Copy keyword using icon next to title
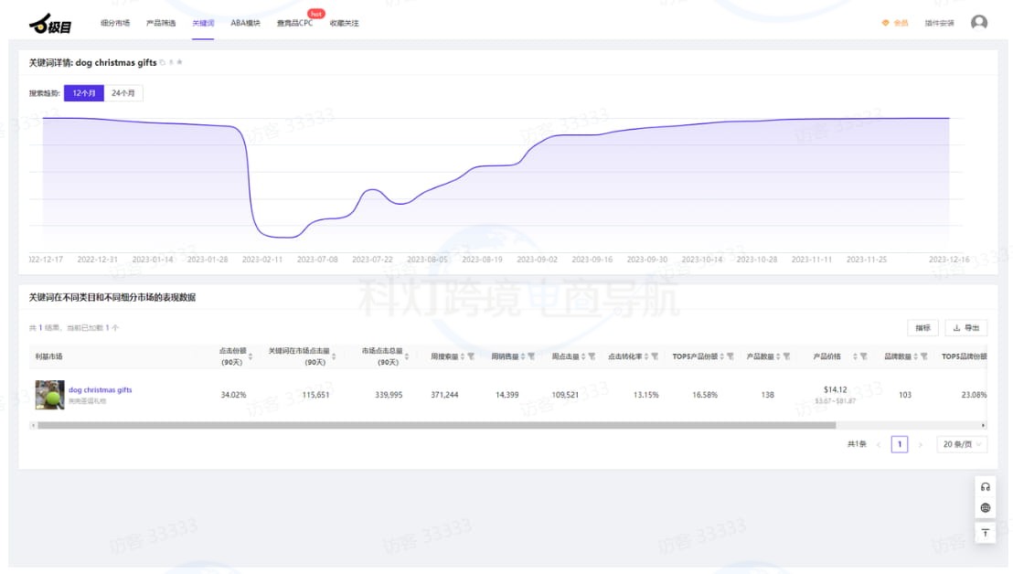Viewport: 1013px width, 574px height. point(163,63)
